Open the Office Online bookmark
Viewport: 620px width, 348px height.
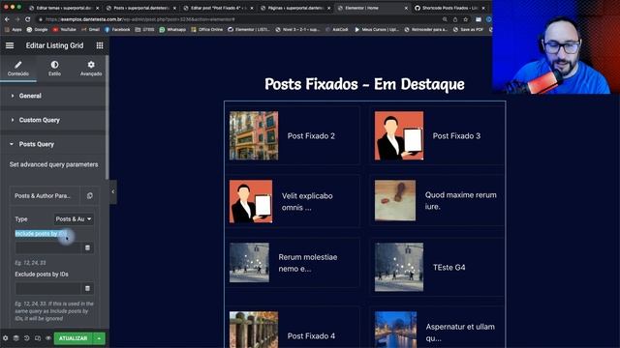point(207,30)
